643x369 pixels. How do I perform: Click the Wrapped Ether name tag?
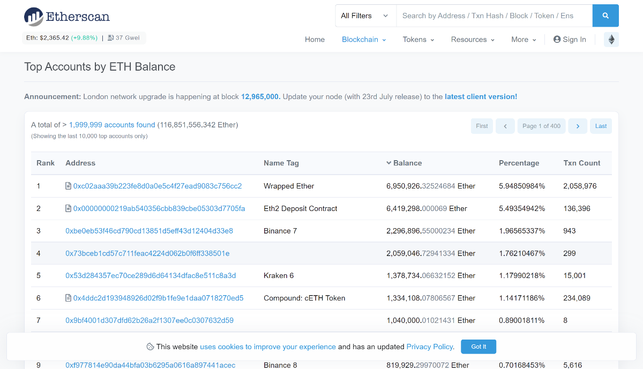coord(289,186)
